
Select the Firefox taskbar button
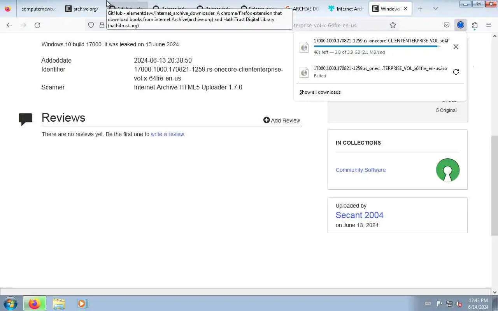click(x=34, y=303)
